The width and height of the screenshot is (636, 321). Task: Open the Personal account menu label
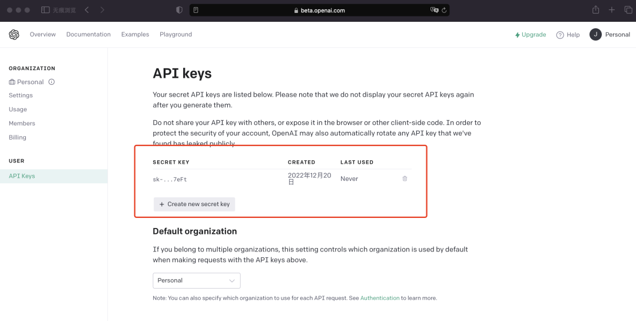coord(617,35)
